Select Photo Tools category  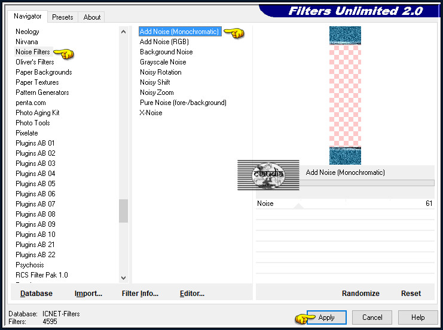coord(33,123)
